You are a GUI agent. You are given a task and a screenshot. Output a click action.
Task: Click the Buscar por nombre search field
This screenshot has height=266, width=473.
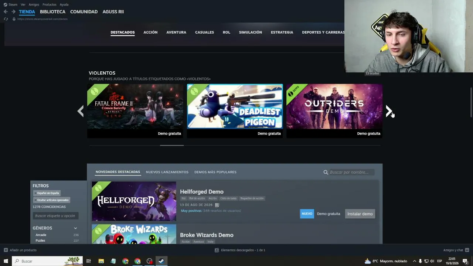(x=351, y=172)
